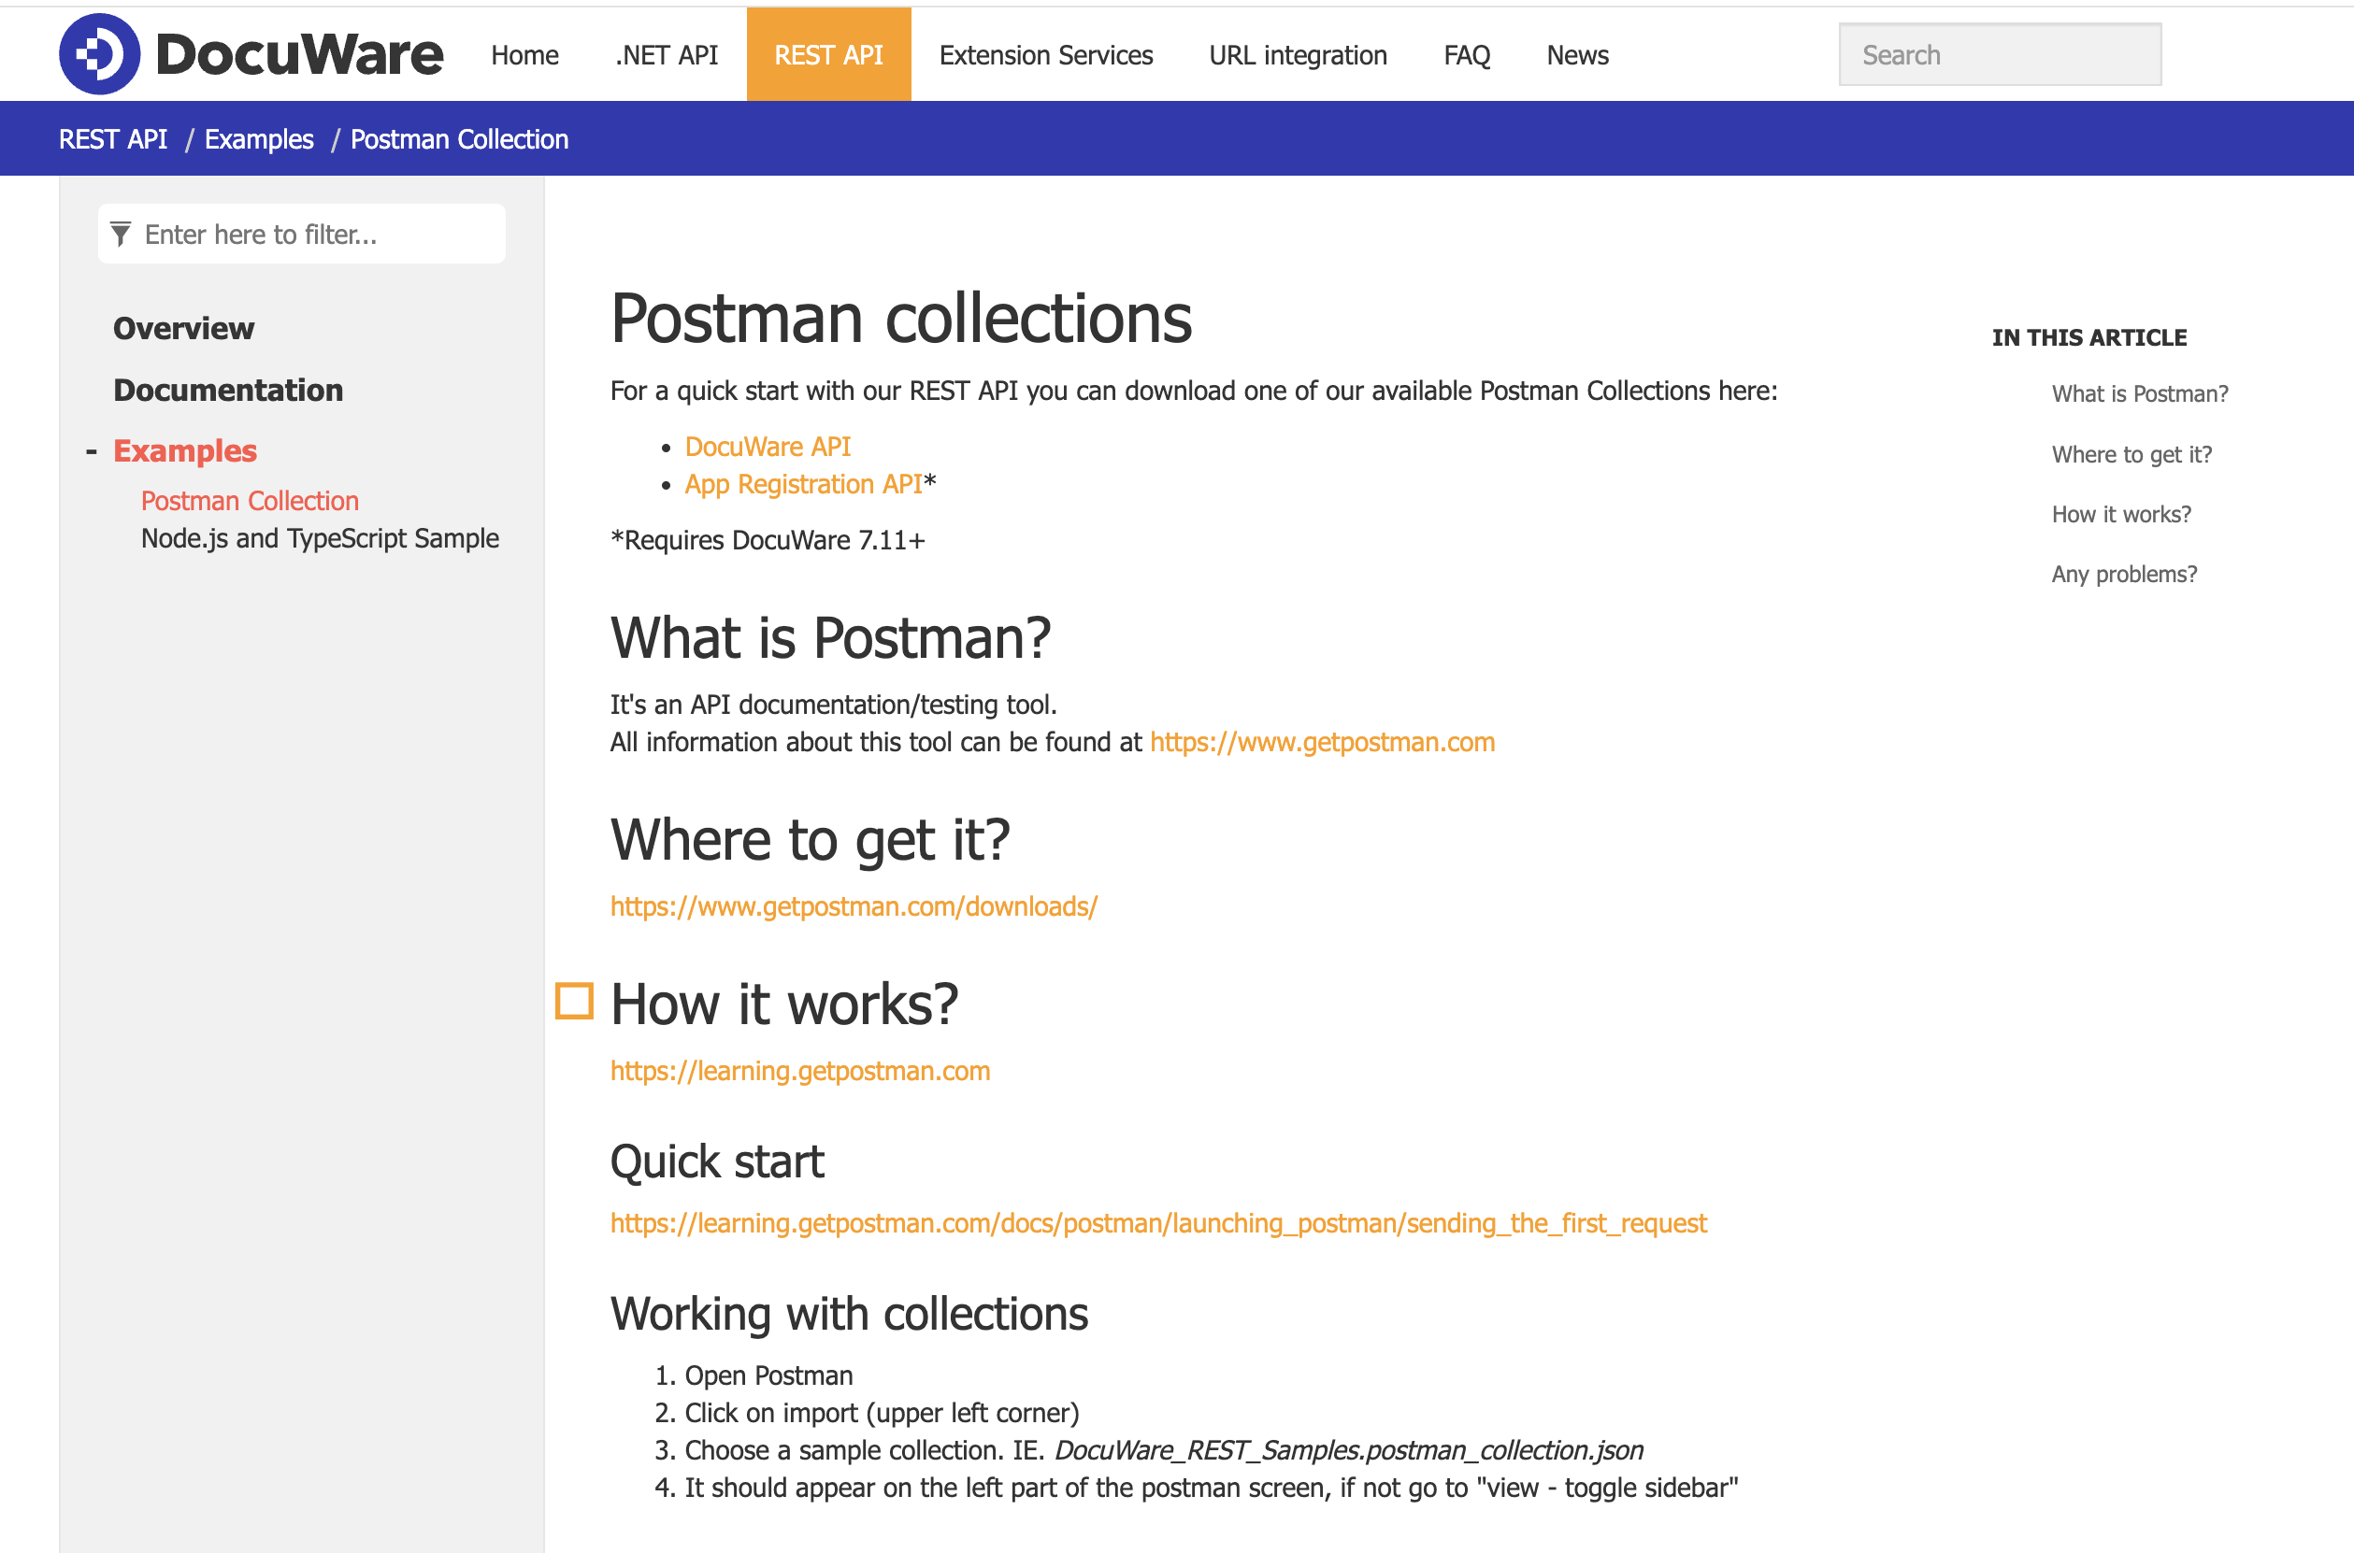
Task: Click the Overview sidebar link
Action: point(182,328)
